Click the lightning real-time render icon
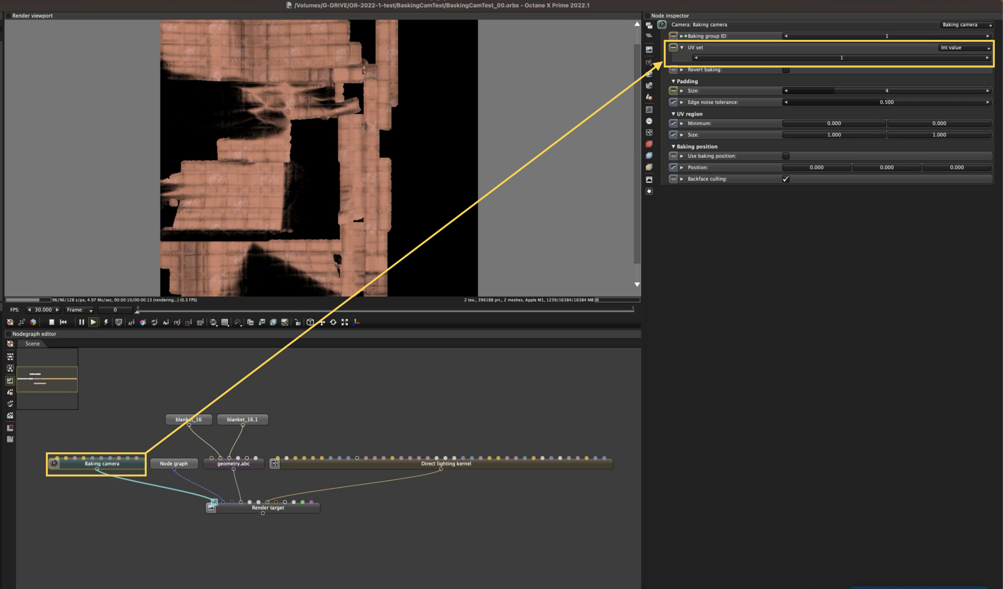The height and width of the screenshot is (589, 1003). 106,322
